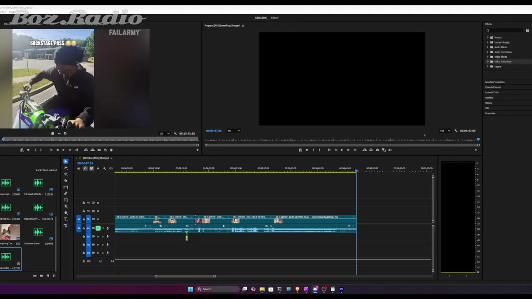
Task: Select the Track Select Forward tool
Action: (x=66, y=168)
